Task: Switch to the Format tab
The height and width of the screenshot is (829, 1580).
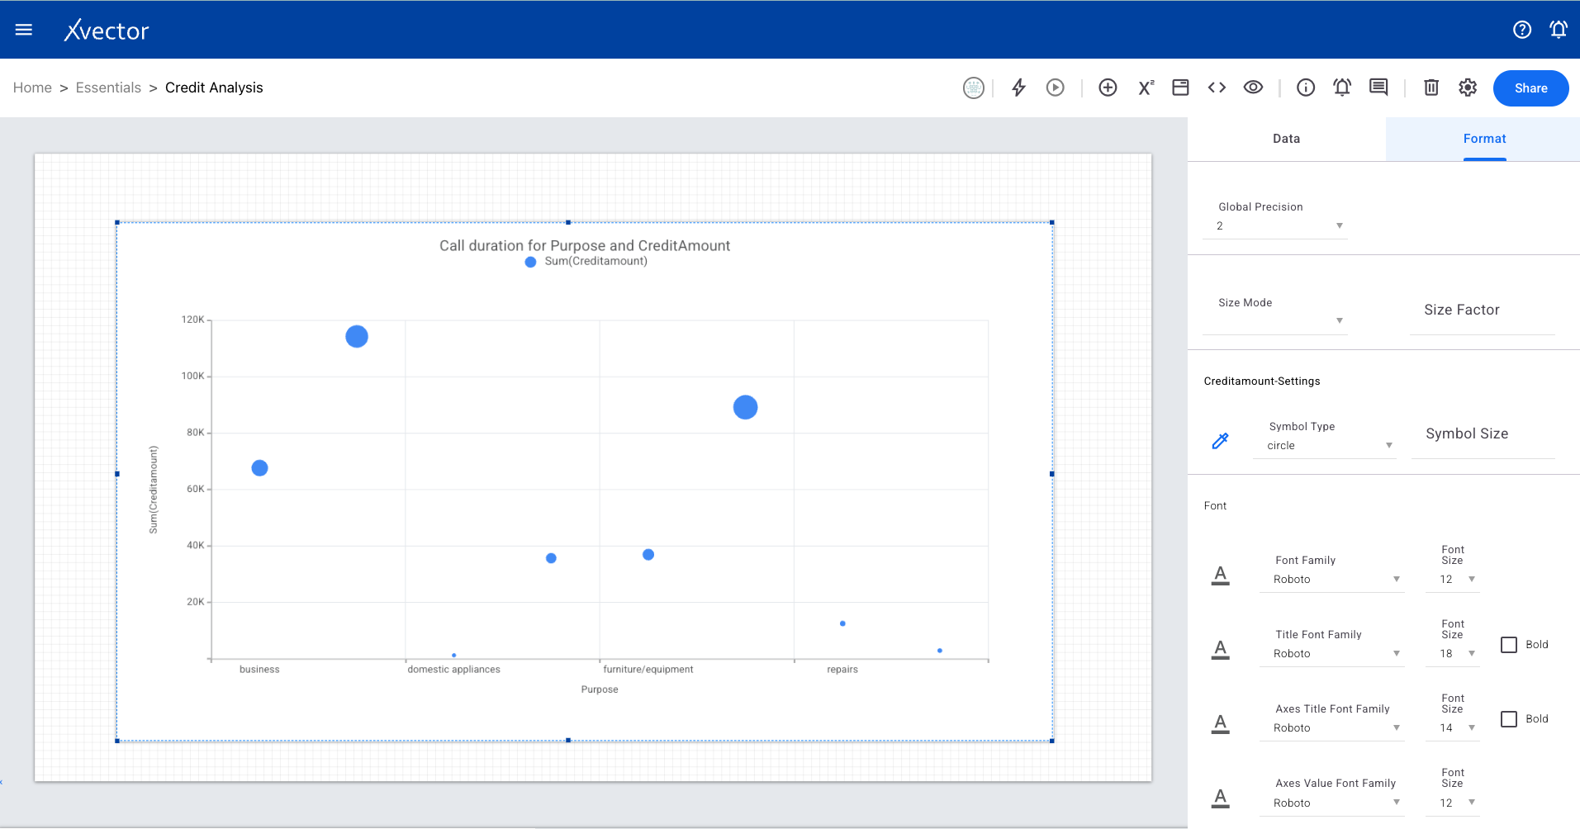Action: tap(1483, 139)
